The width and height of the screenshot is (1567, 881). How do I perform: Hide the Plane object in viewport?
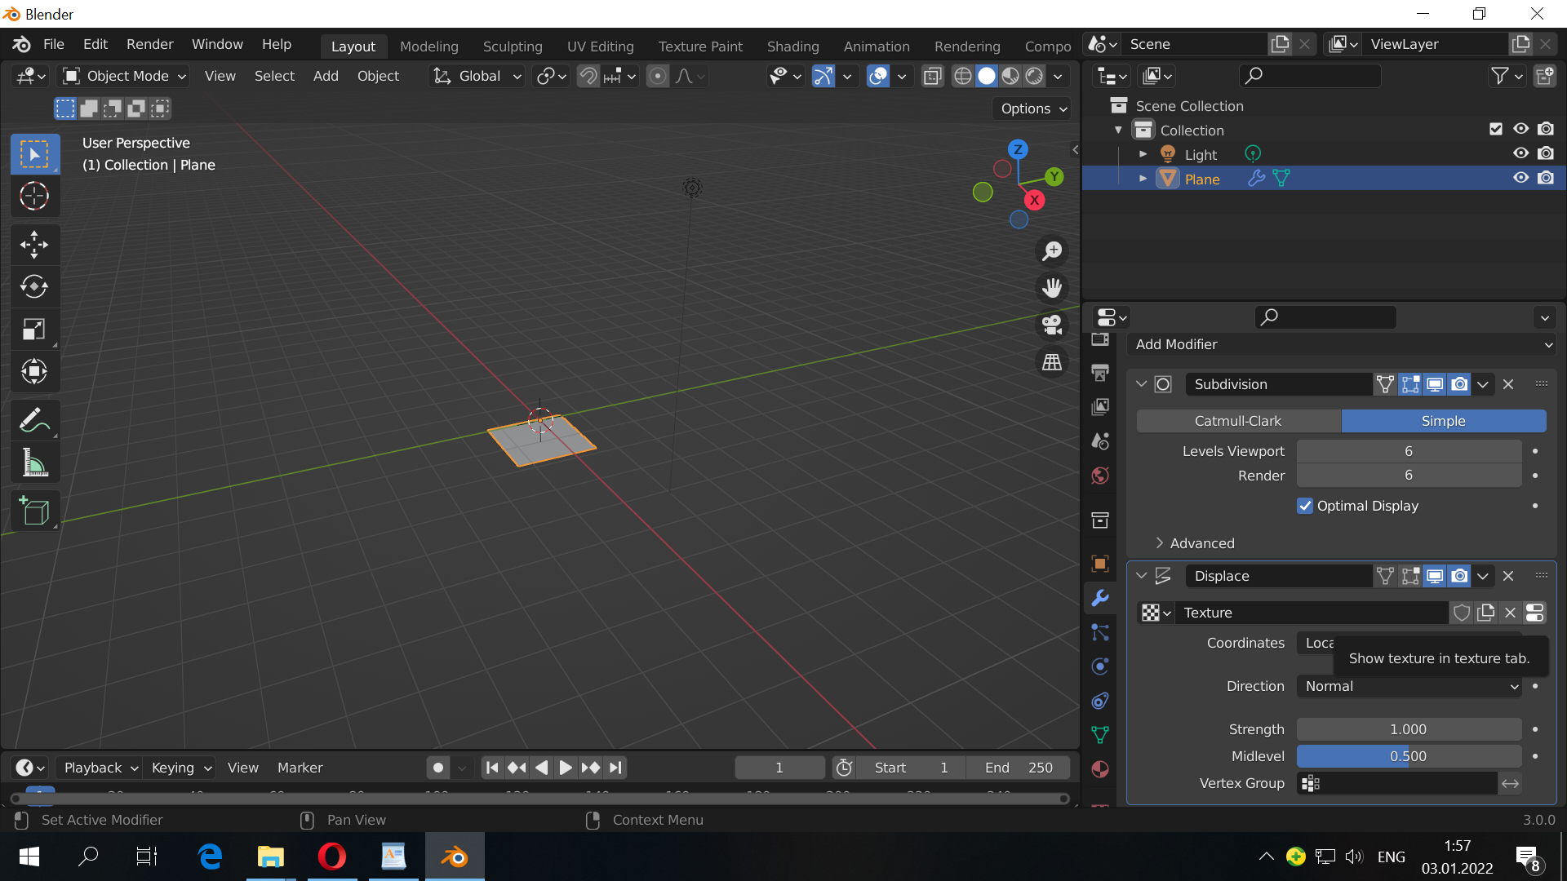1520,178
